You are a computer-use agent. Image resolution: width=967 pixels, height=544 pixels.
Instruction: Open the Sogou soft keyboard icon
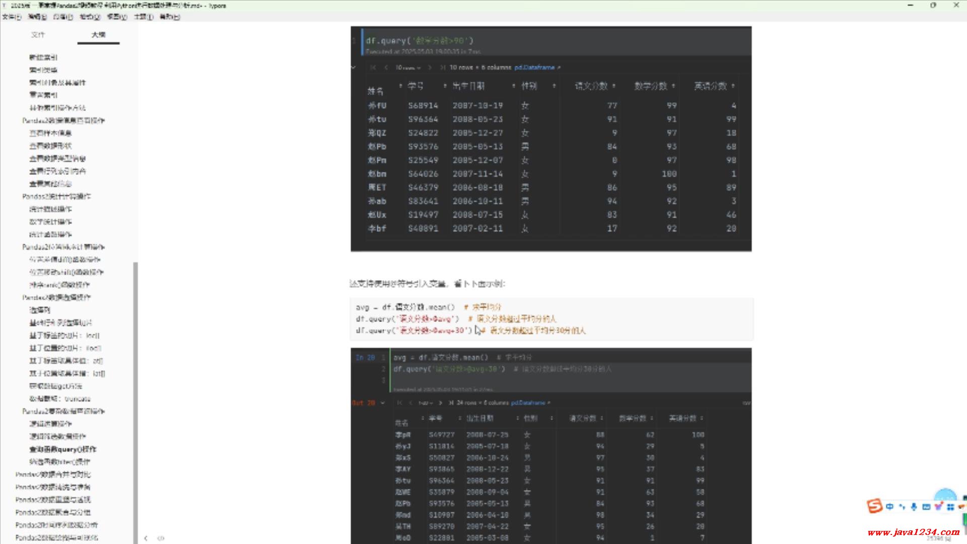926,507
